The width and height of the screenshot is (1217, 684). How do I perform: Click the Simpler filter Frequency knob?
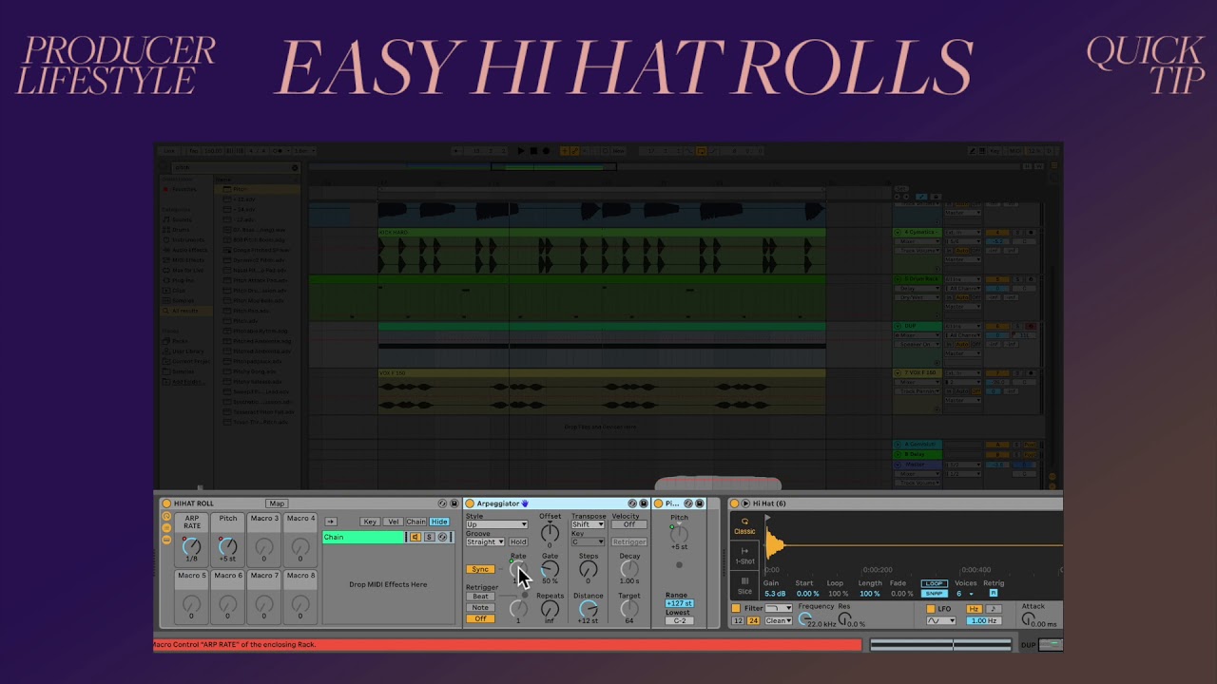(x=805, y=618)
